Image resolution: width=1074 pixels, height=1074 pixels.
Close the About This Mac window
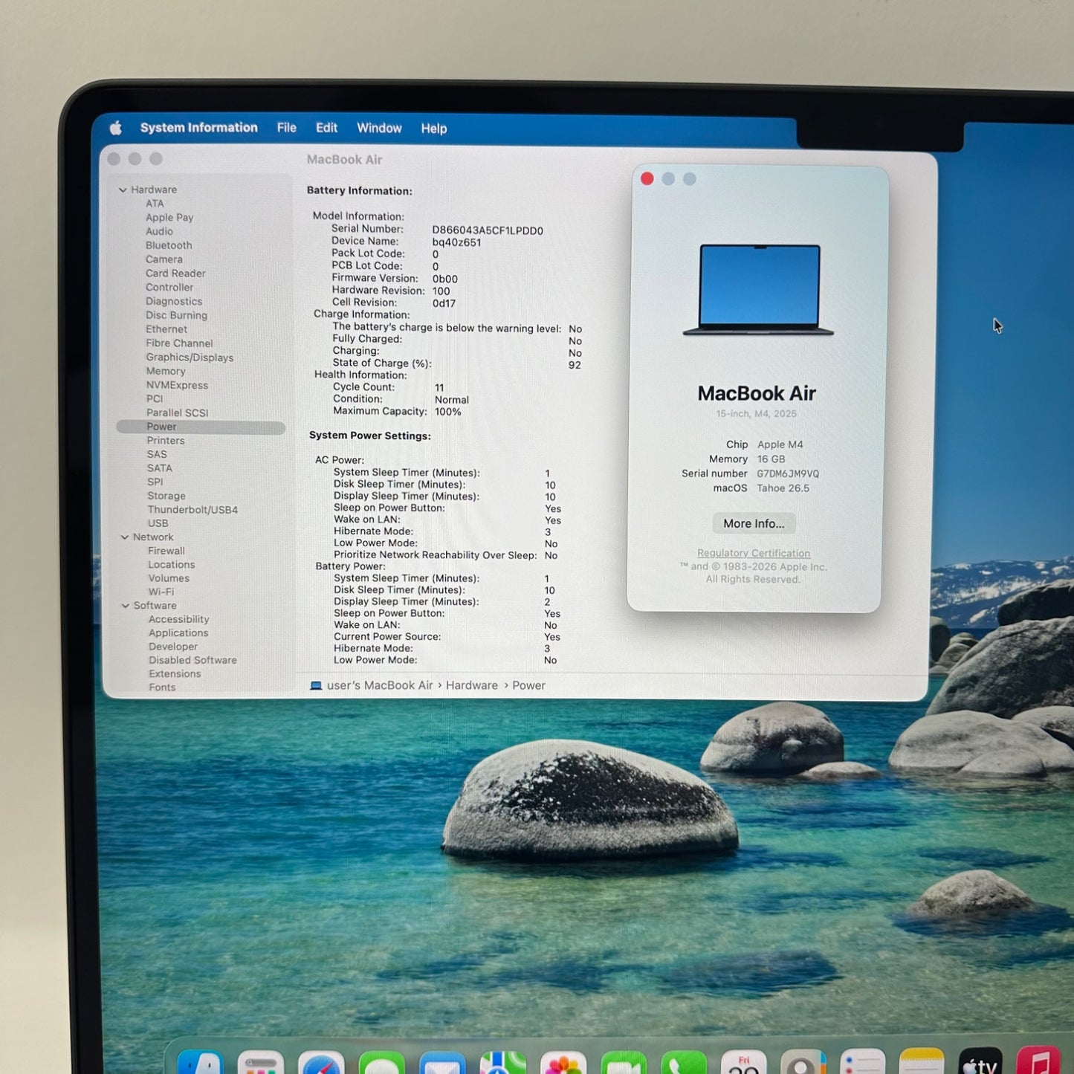click(x=647, y=179)
